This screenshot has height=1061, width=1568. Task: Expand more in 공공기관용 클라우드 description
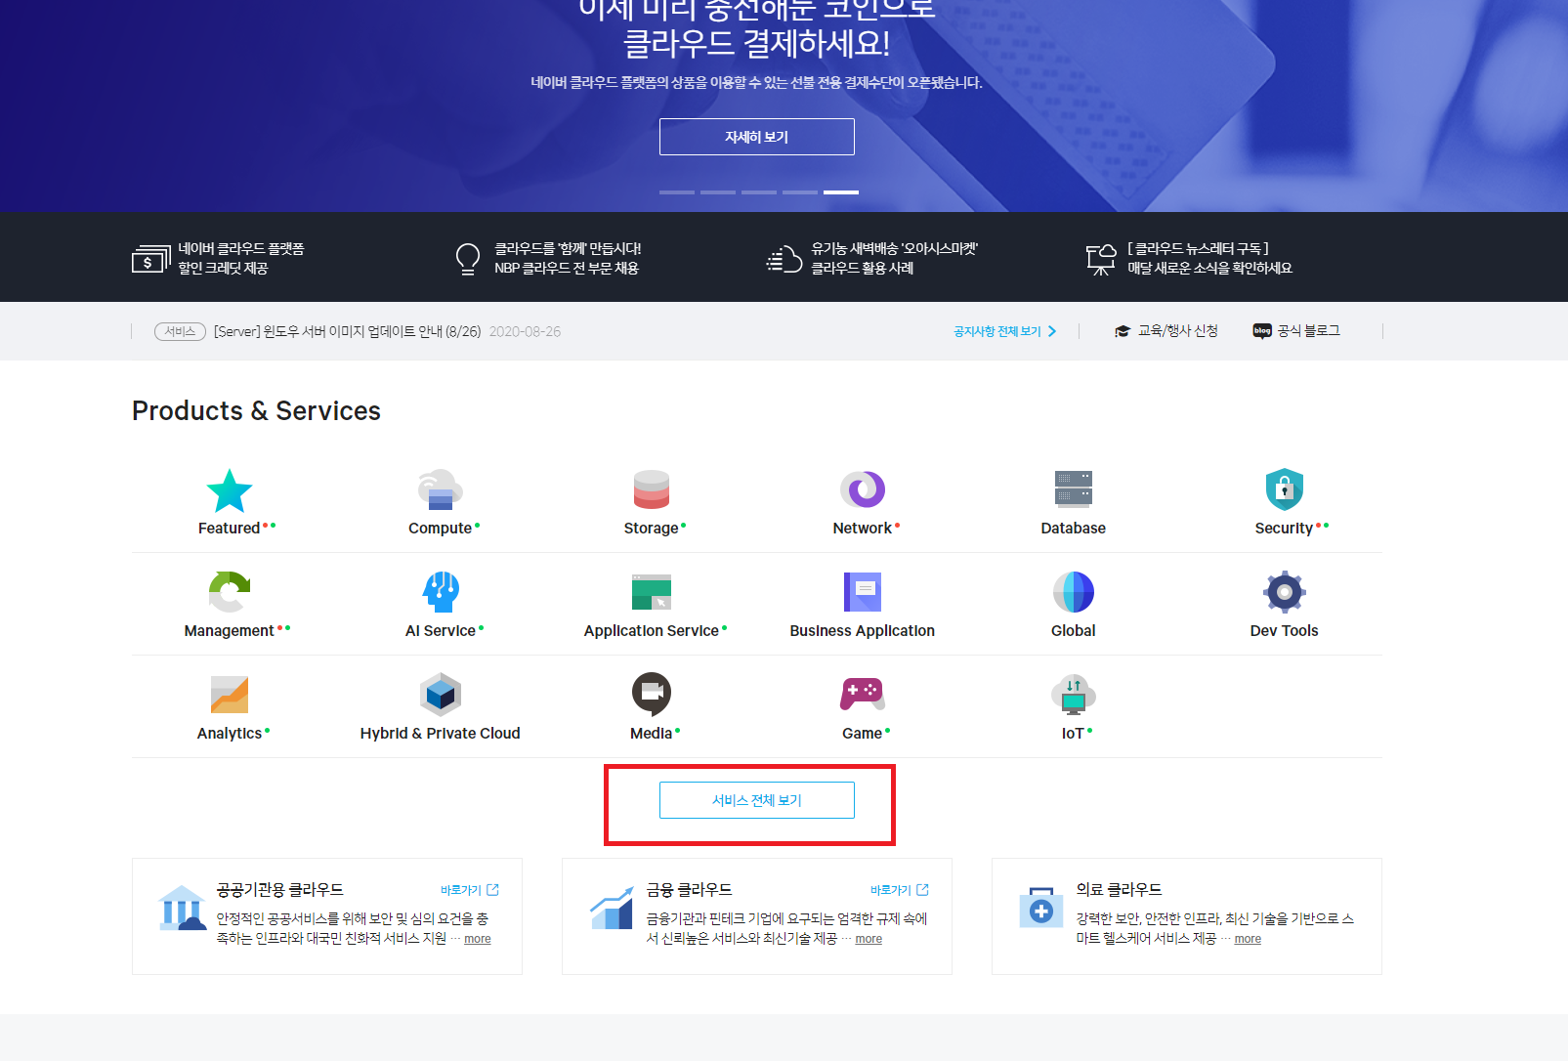[x=478, y=939]
